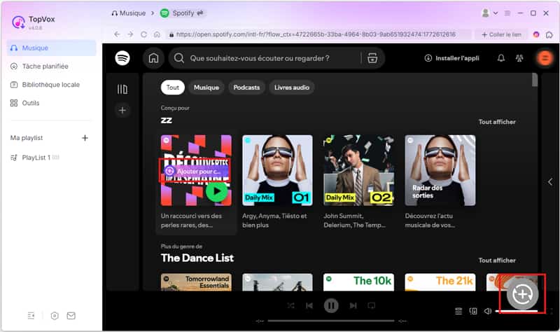Toggle repeat in player
560x332 pixels.
(x=372, y=305)
